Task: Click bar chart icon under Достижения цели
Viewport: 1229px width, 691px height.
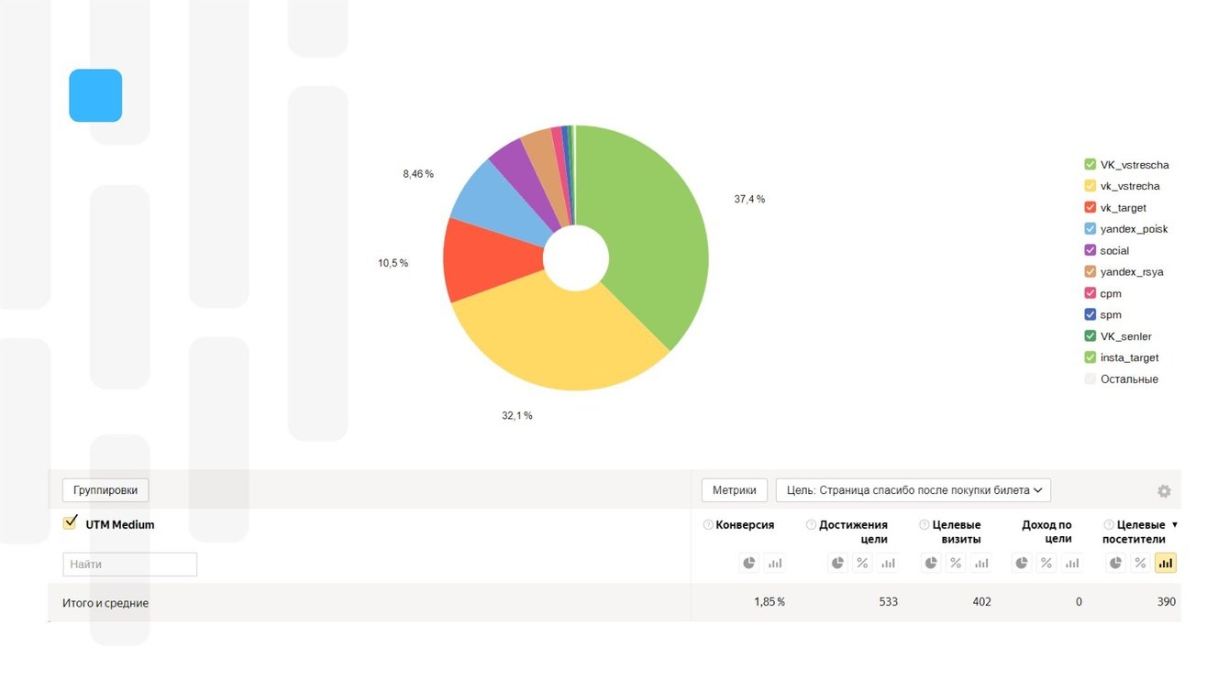Action: 888,563
